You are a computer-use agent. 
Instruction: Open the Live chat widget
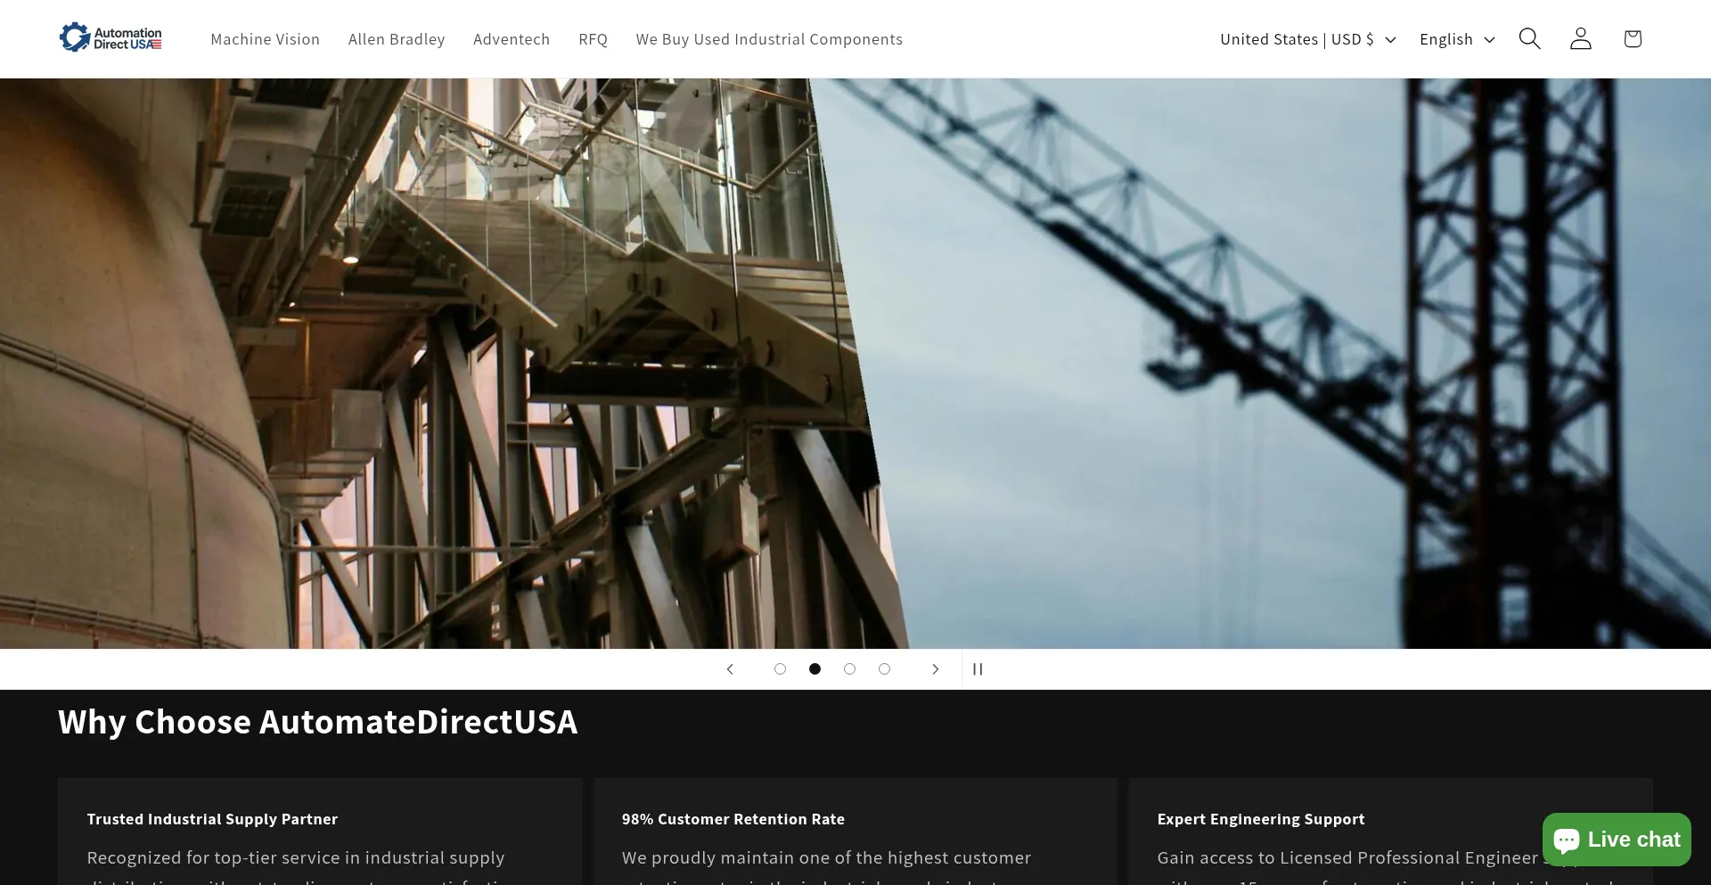click(1616, 839)
